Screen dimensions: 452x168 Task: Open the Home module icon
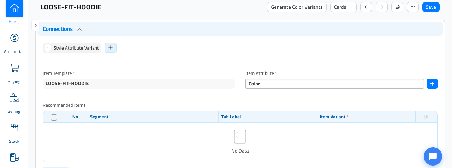tap(14, 8)
